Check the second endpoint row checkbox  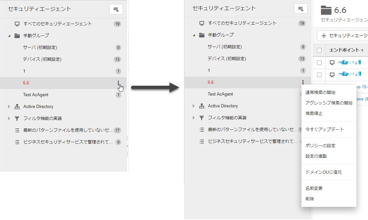tap(319, 75)
